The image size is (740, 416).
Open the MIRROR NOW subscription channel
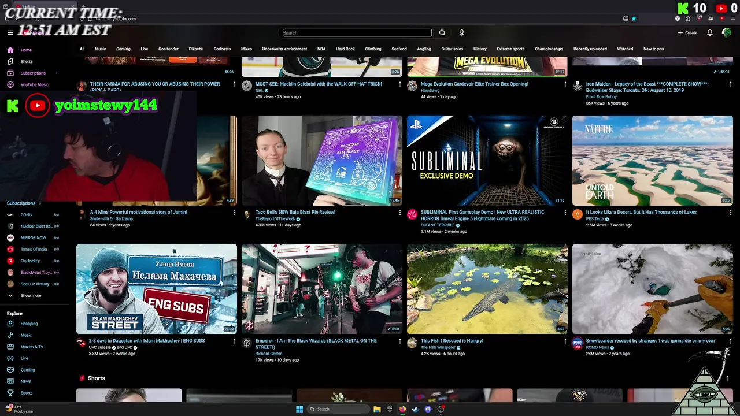[32, 238]
